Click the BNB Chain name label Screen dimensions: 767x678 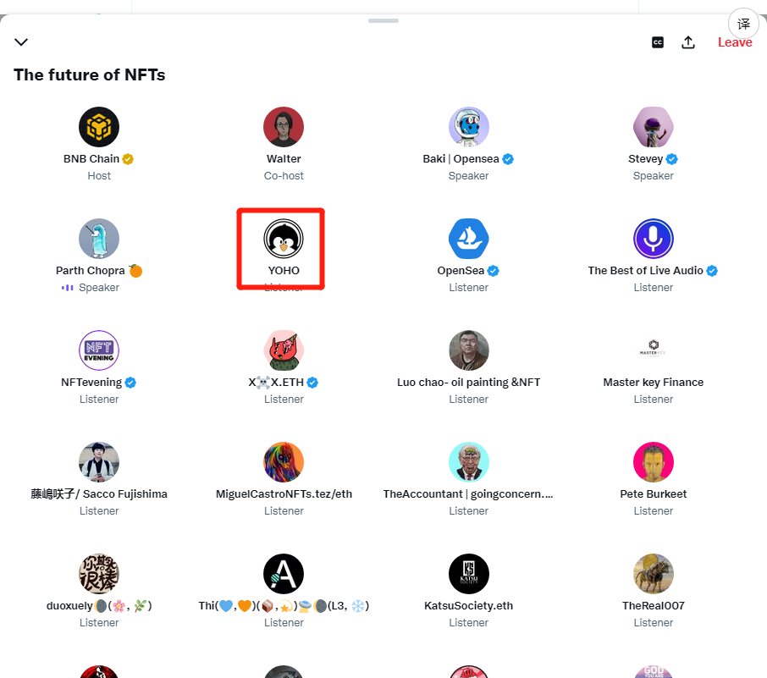pos(91,159)
